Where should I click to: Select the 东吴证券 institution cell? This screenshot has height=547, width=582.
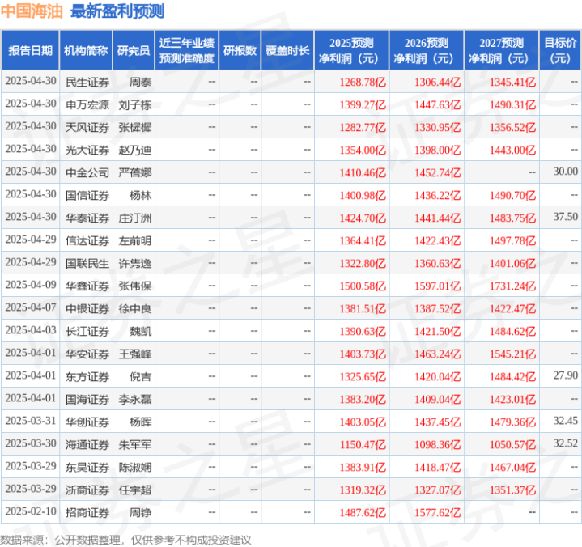point(87,467)
